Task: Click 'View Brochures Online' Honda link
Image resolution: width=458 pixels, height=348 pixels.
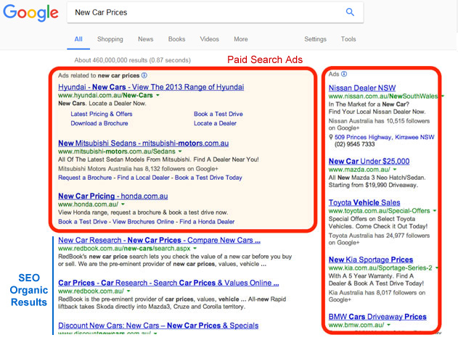Action: (x=143, y=222)
